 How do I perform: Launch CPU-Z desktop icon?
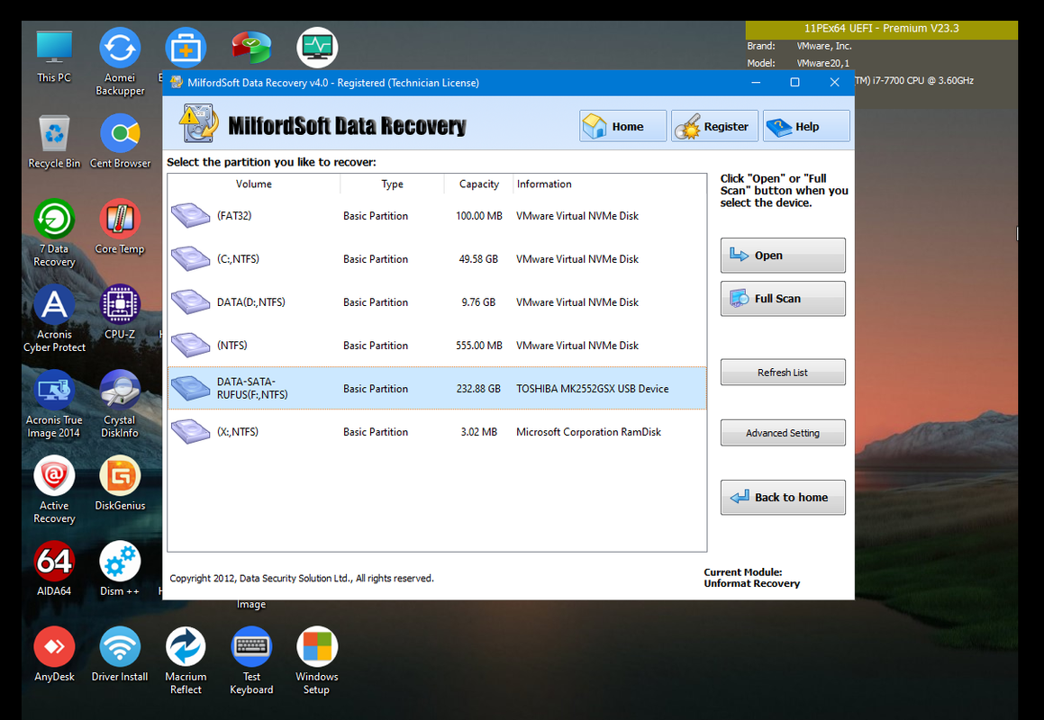pyautogui.click(x=120, y=312)
